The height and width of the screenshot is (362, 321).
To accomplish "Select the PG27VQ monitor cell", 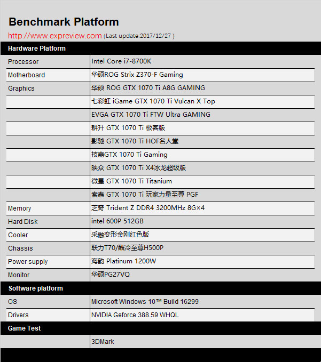I will click(202, 275).
